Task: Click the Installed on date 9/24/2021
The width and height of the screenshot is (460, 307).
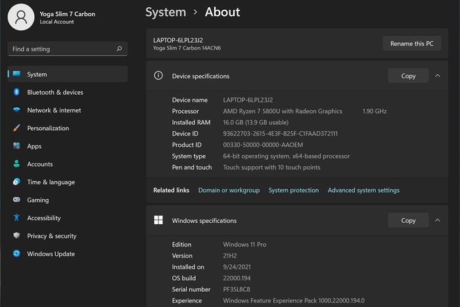Action: [237, 267]
